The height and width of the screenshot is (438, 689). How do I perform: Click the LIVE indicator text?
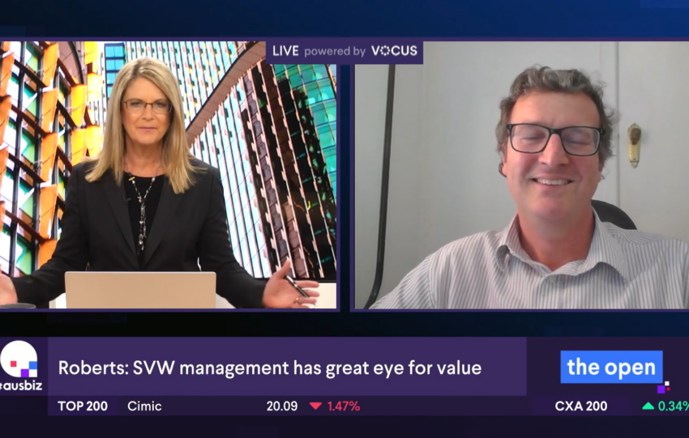pyautogui.click(x=285, y=51)
